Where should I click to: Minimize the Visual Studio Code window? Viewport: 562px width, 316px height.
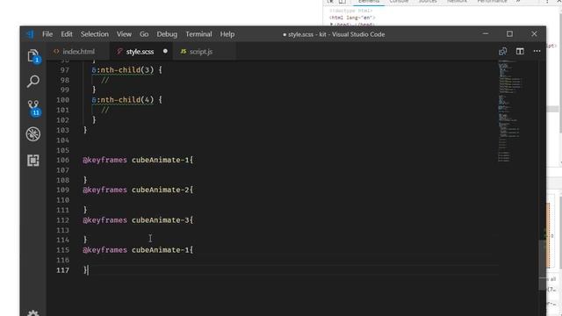tap(486, 34)
